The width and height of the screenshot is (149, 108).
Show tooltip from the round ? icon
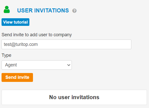[74, 11]
